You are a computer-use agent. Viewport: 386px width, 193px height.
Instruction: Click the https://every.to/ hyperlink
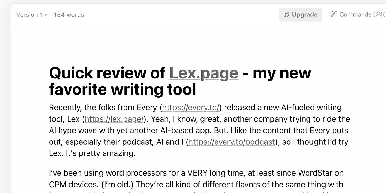(191, 107)
